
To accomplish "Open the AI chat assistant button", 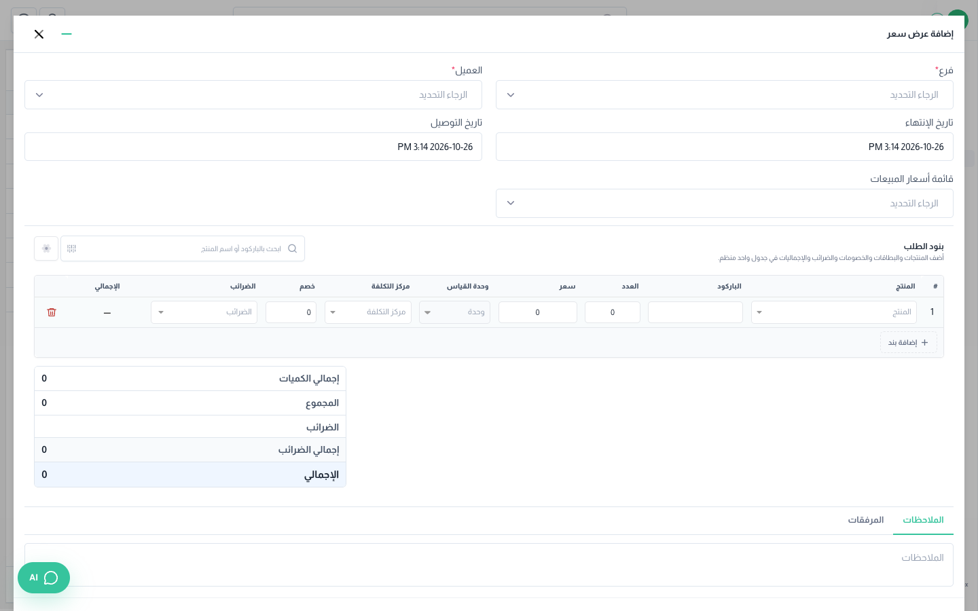I will 43,578.
